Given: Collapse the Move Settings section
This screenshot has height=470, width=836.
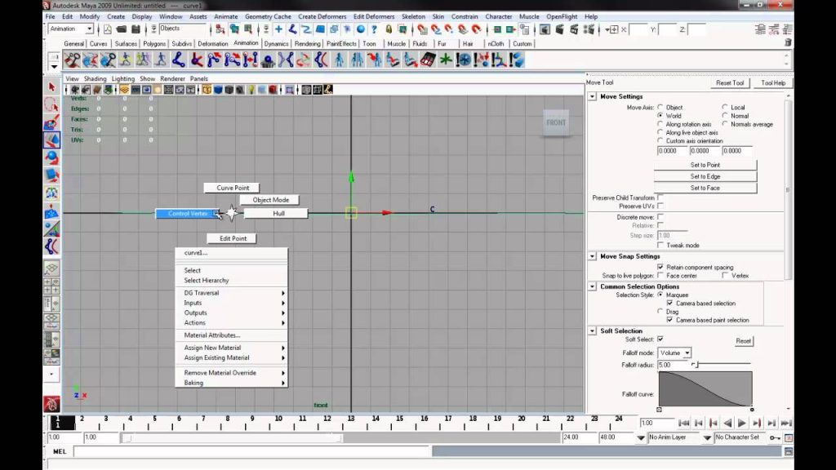Looking at the screenshot, I should point(593,96).
